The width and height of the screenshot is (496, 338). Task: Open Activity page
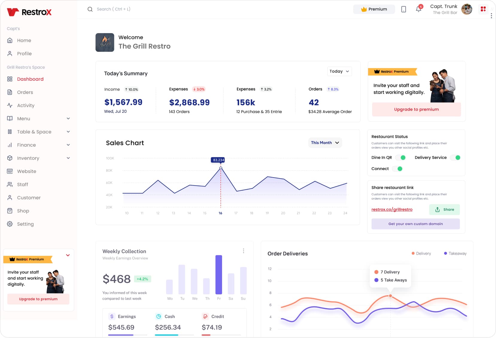pos(26,105)
